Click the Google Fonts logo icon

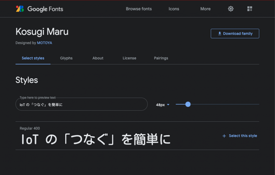(20, 9)
